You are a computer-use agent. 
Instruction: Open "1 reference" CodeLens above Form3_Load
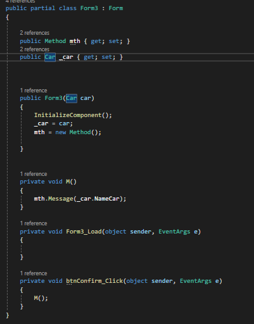[x=34, y=223]
